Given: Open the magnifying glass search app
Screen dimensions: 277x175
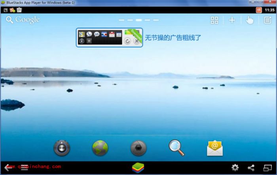Looking at the screenshot, I should (176, 148).
